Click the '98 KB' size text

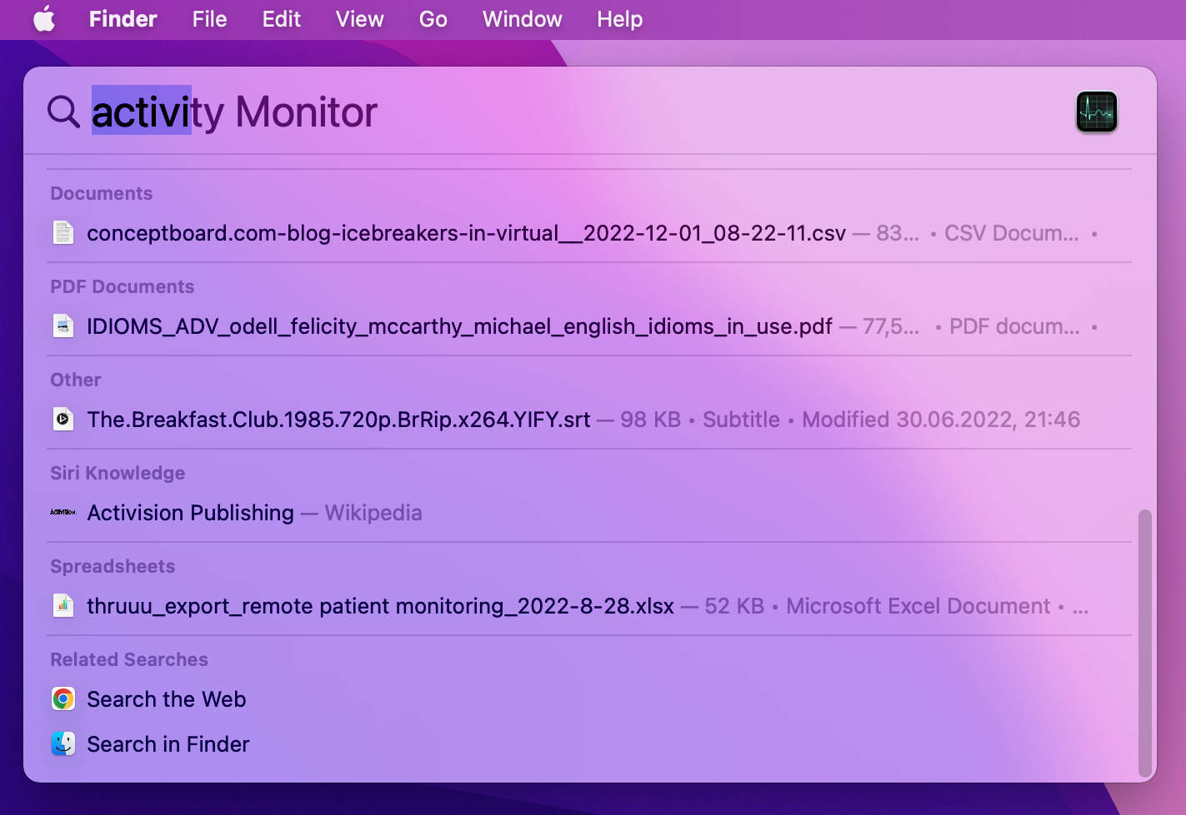pyautogui.click(x=650, y=420)
